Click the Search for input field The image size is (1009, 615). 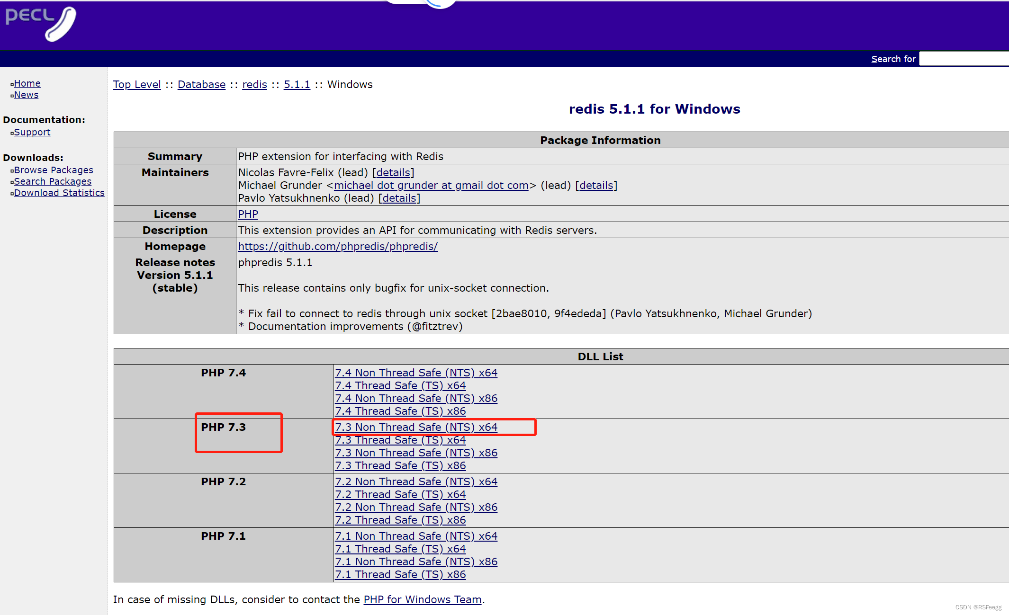click(x=964, y=59)
